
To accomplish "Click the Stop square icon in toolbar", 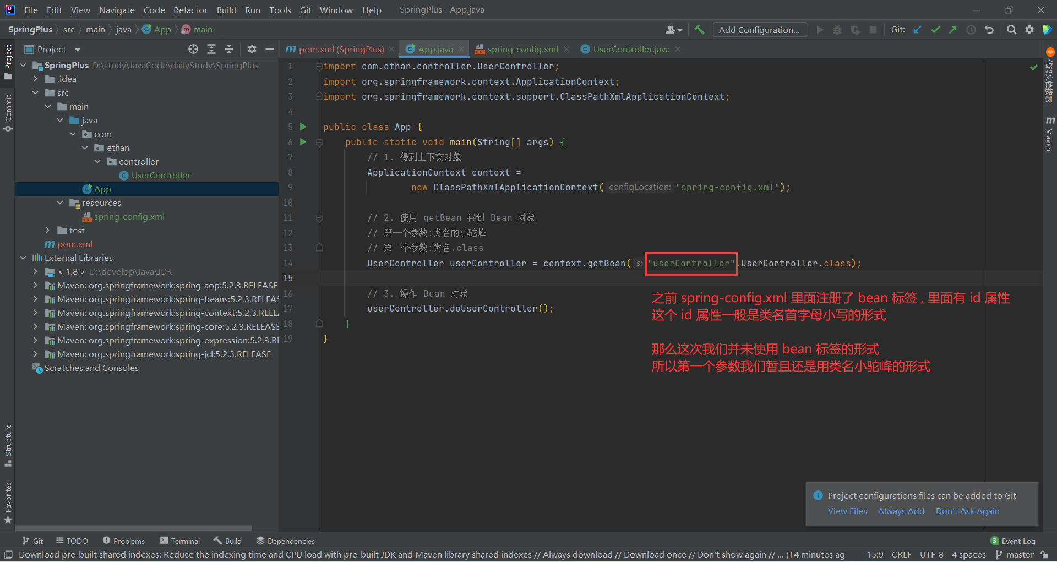I will (x=873, y=30).
